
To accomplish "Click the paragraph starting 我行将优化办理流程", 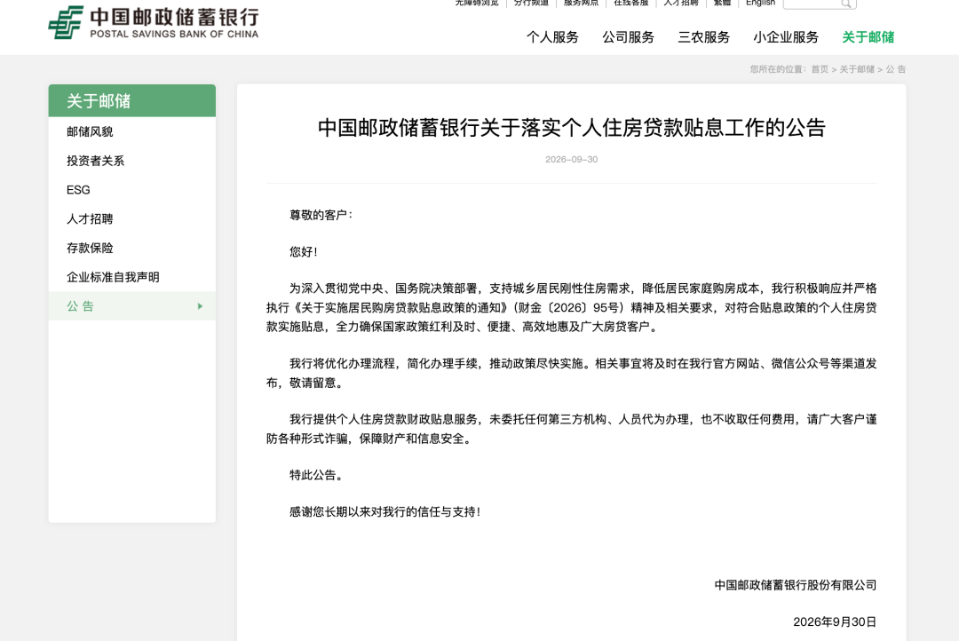I will click(x=571, y=373).
